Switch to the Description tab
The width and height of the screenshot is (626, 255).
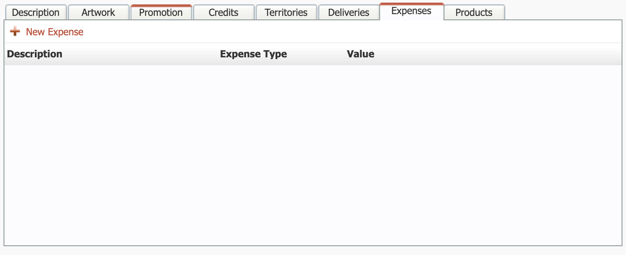pyautogui.click(x=36, y=12)
